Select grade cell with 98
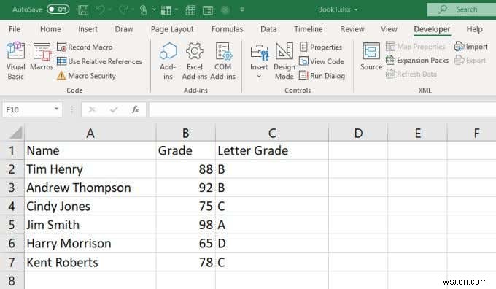 pyautogui.click(x=186, y=225)
